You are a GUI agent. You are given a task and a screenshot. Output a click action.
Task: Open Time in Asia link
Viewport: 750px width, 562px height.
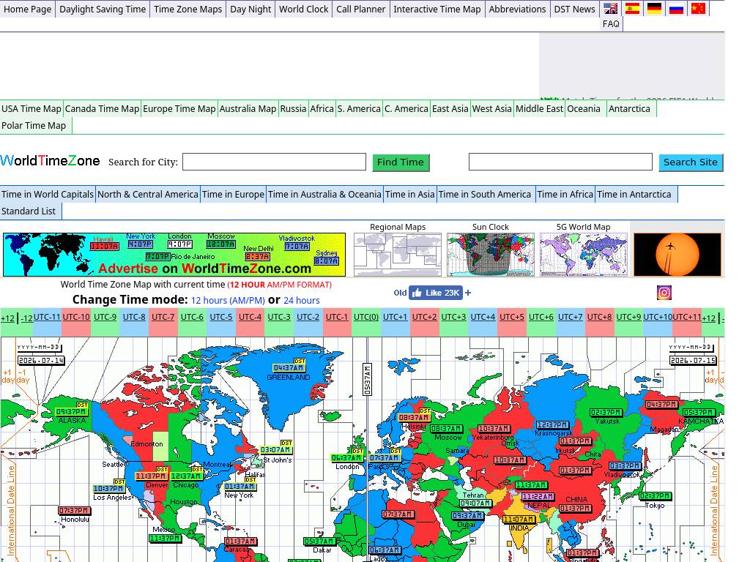pos(410,195)
